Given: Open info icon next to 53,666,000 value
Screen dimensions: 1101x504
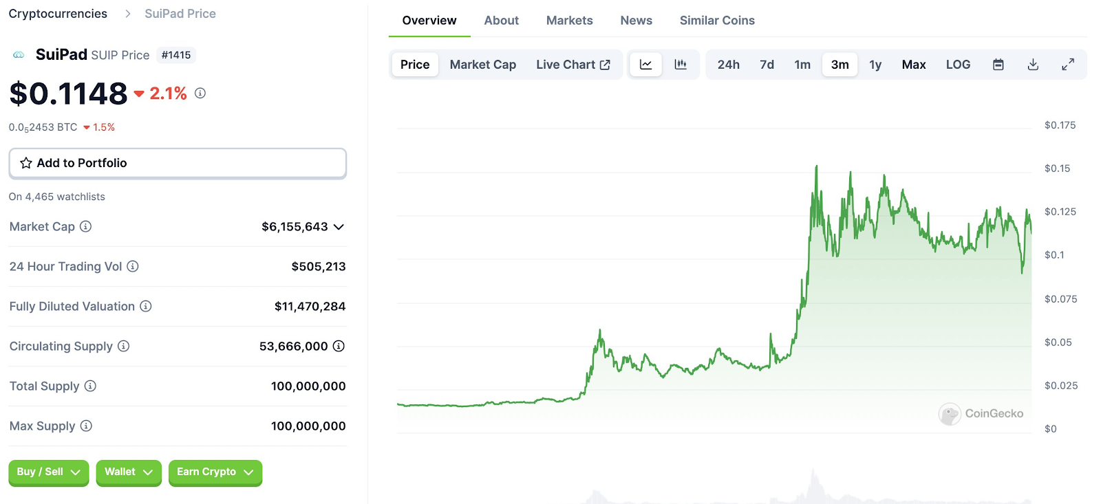Looking at the screenshot, I should point(339,346).
